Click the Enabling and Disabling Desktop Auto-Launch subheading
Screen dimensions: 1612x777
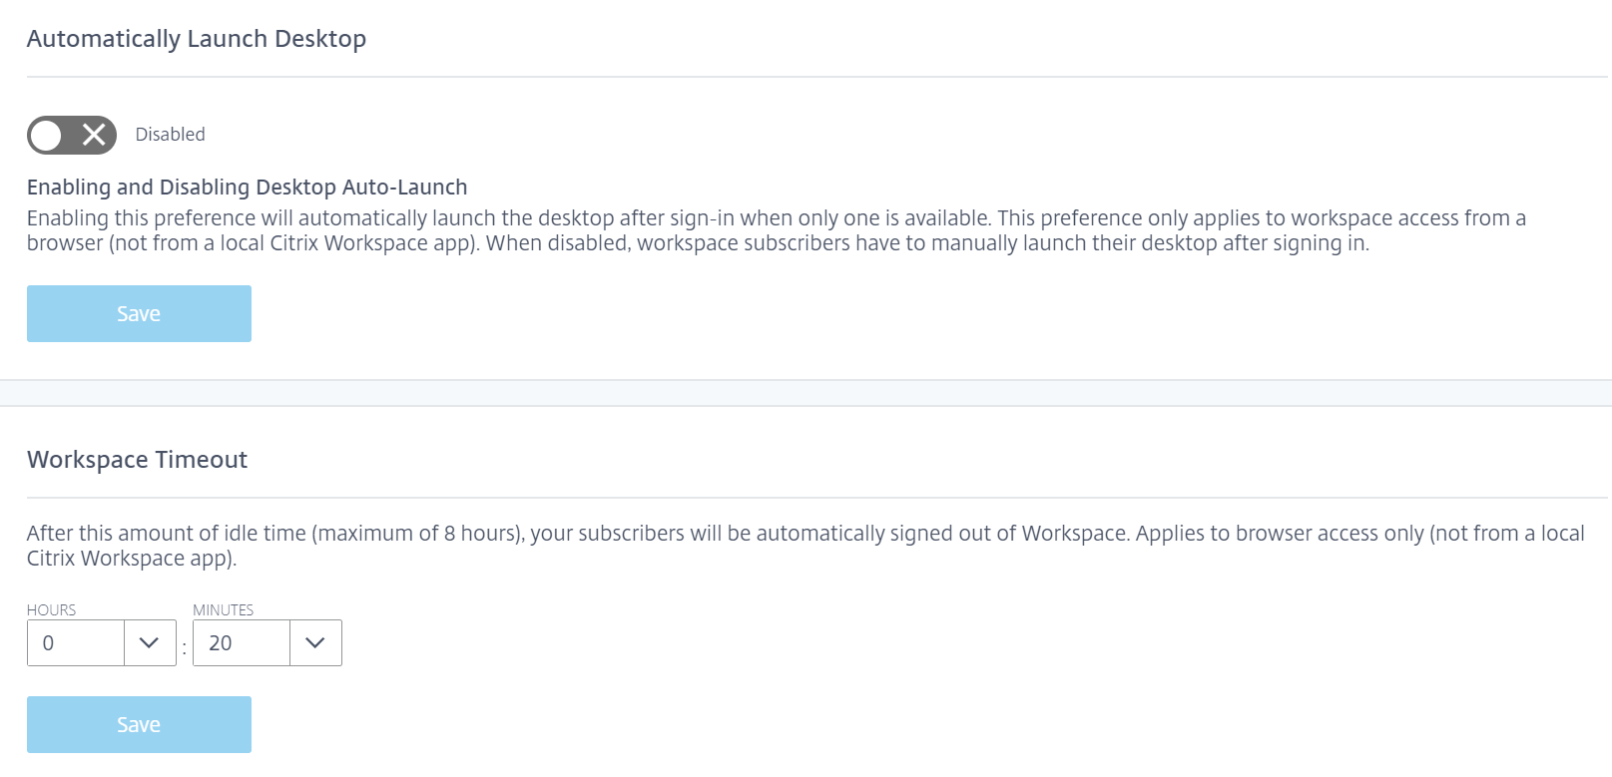click(247, 188)
